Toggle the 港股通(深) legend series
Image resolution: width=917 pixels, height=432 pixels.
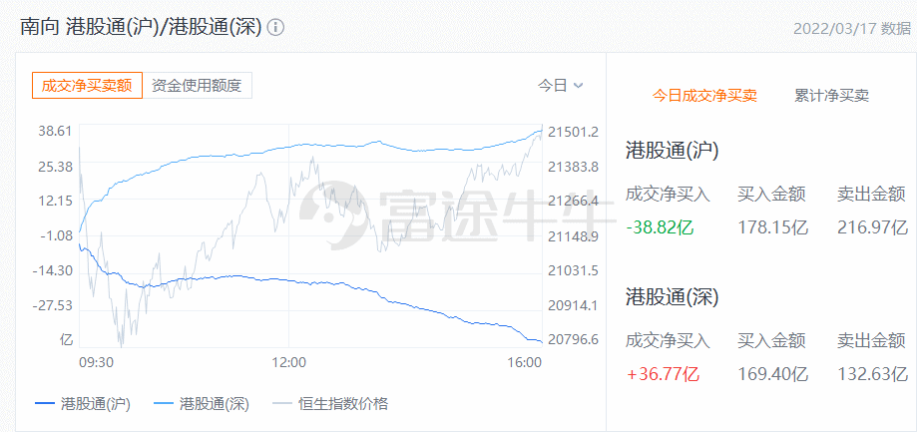(202, 403)
